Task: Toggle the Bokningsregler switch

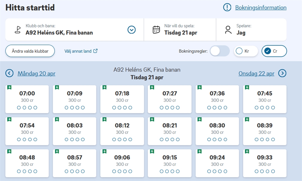Action: pyautogui.click(x=220, y=51)
